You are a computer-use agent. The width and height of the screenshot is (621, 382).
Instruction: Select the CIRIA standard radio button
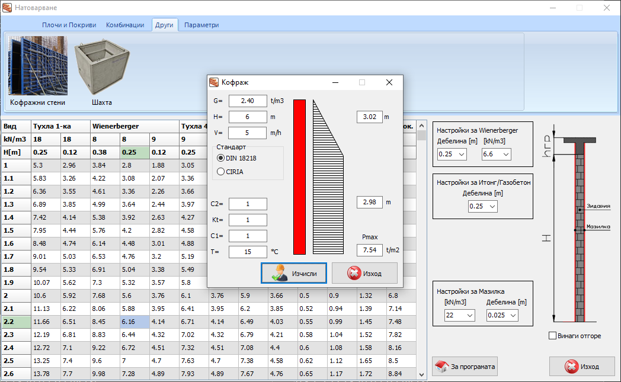[x=221, y=172]
